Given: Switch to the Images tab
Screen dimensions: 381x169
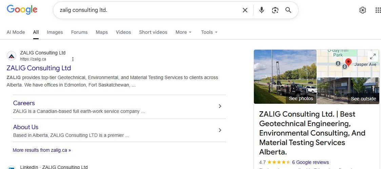Looking at the screenshot, I should [55, 32].
